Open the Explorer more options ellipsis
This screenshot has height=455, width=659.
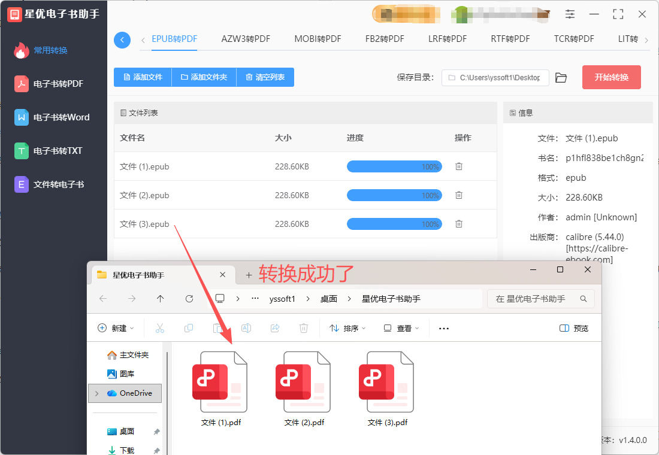[444, 328]
